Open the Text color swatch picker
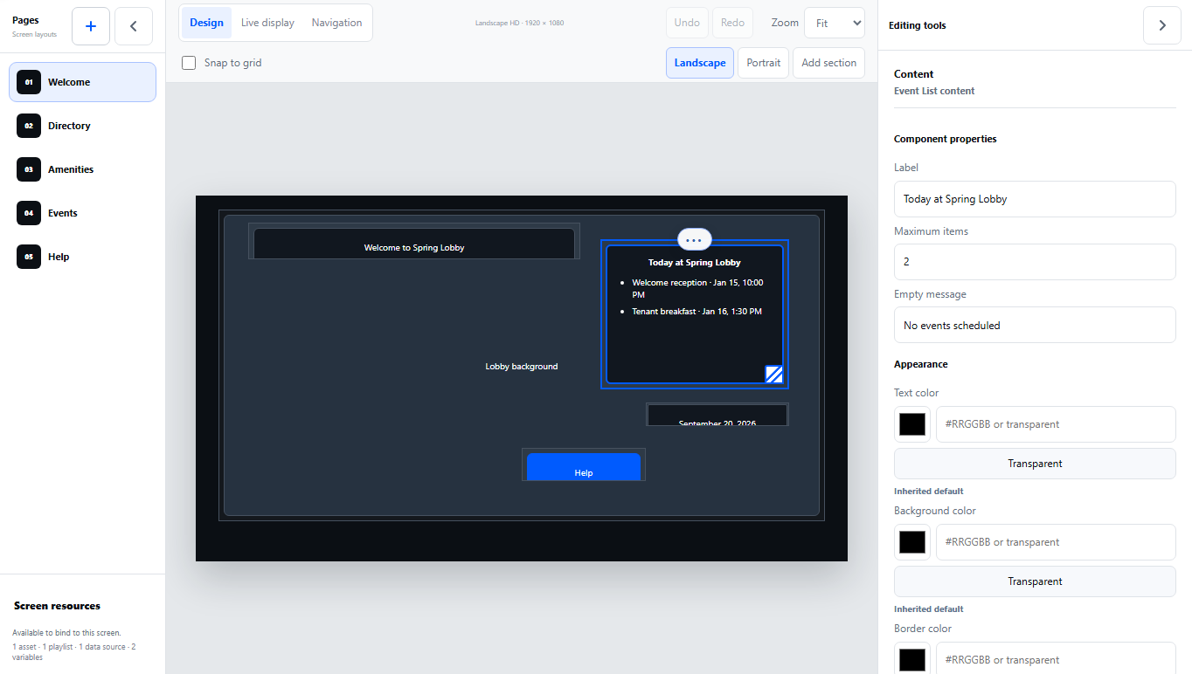 click(912, 424)
